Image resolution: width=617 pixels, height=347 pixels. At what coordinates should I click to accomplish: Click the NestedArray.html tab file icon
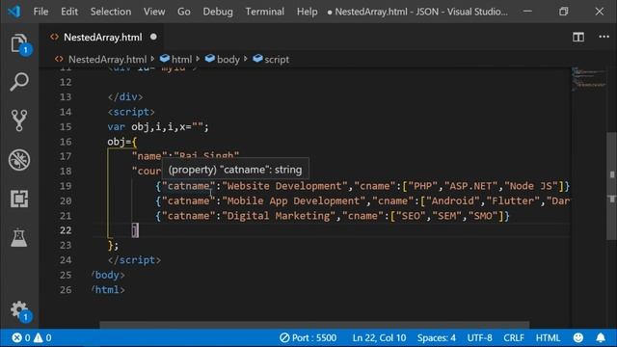tap(54, 37)
